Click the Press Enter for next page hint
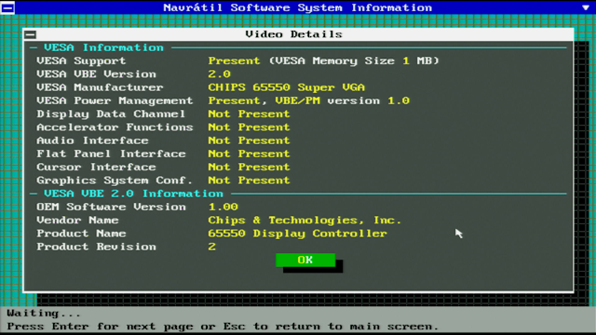The image size is (596, 335). tap(223, 327)
